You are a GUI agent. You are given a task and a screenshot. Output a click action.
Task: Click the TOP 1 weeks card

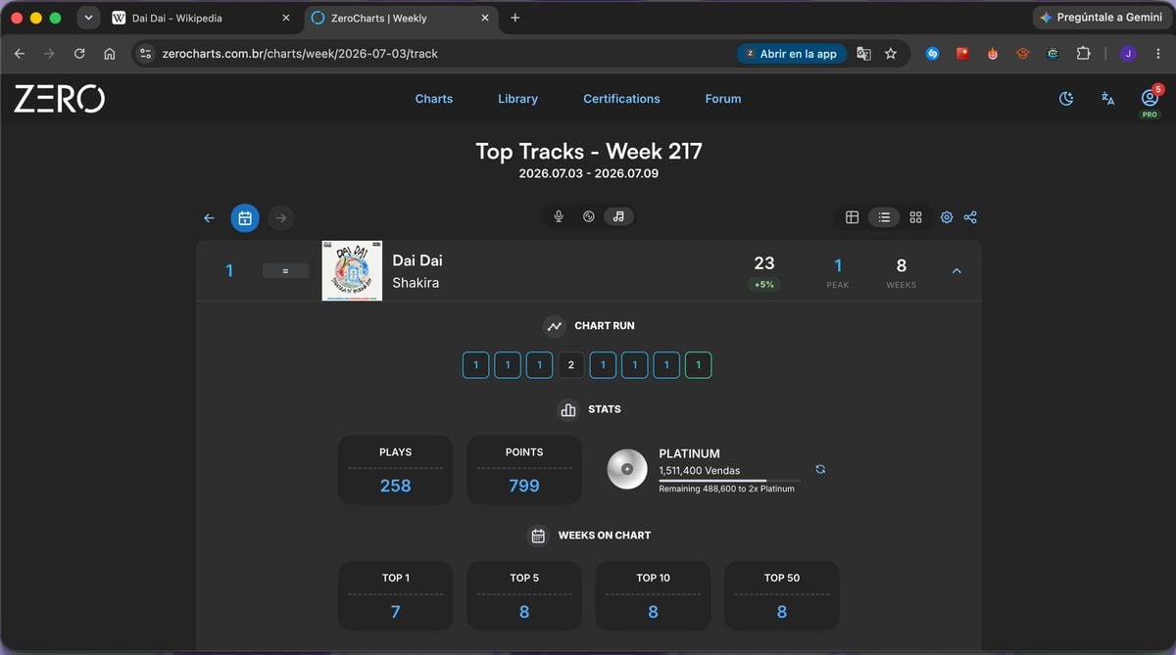click(x=396, y=595)
